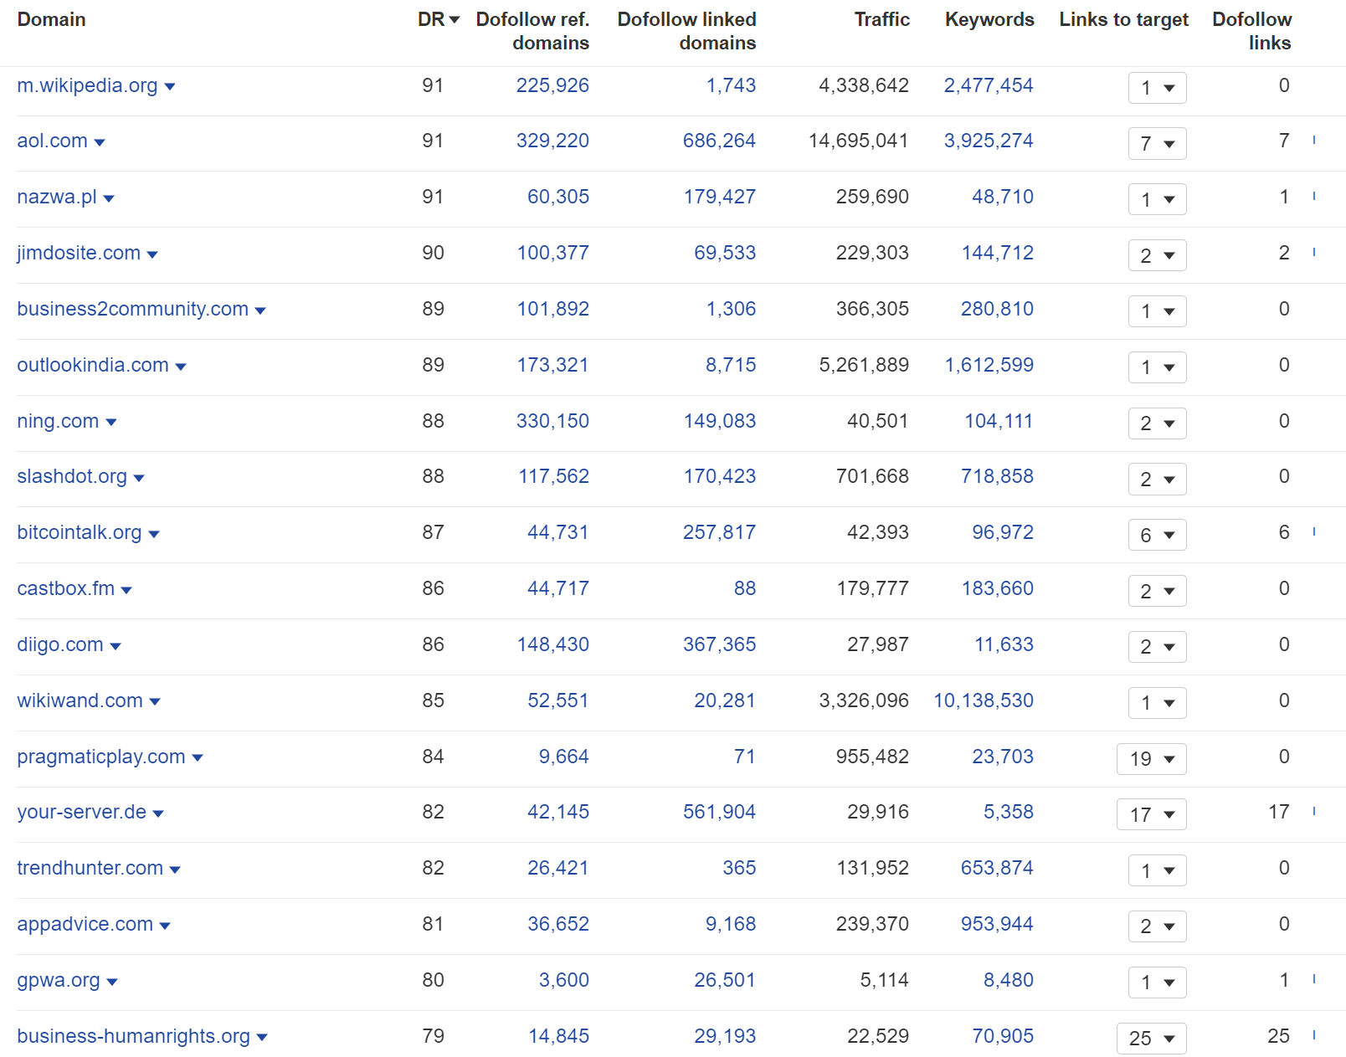
Task: Click caret arrow beside bitcointalk.org
Action: [x=154, y=534]
